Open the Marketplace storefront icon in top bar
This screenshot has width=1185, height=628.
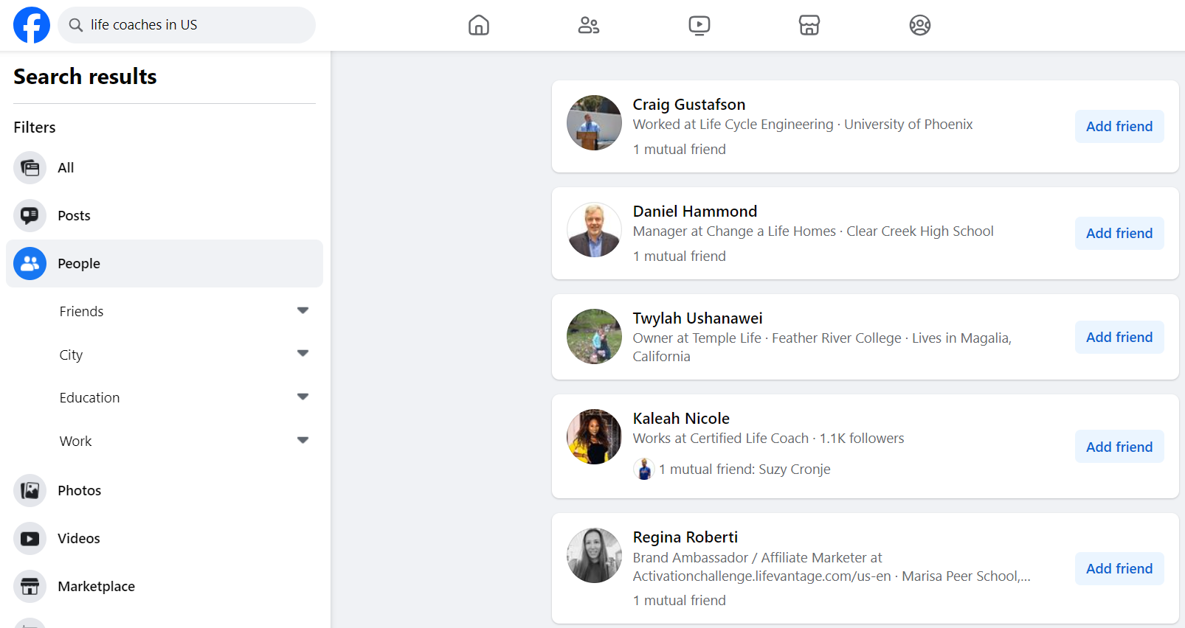coord(809,25)
